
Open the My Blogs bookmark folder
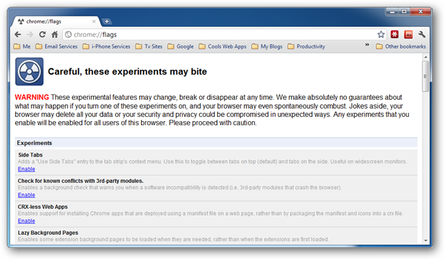point(267,47)
